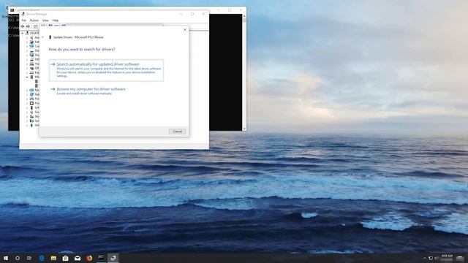Collapse the Mice and other pointing devices node
Viewport: 468px width, 263px height.
click(27, 77)
